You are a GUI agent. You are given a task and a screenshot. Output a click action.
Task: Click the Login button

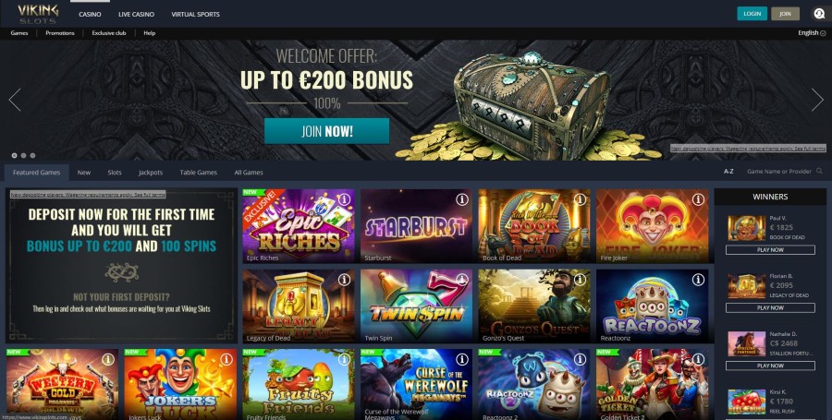pos(752,14)
